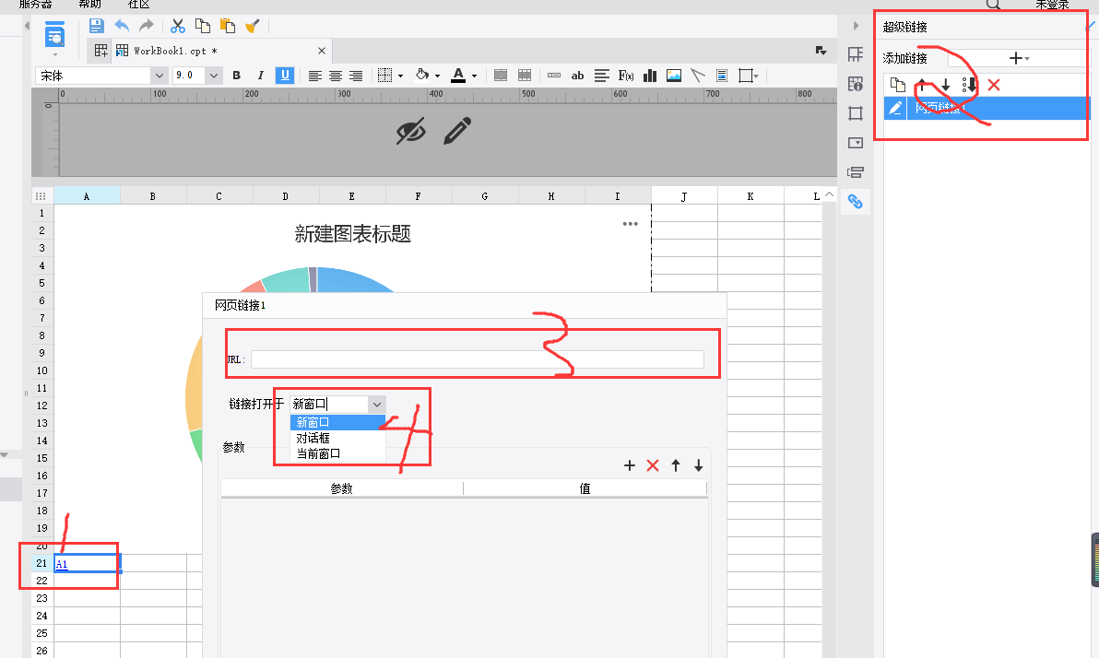Image resolution: width=1099 pixels, height=658 pixels.
Task: Align cell text to the right
Action: [x=356, y=76]
